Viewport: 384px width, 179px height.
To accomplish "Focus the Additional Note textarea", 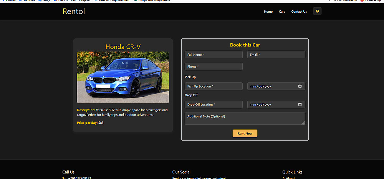I will pyautogui.click(x=245, y=119).
